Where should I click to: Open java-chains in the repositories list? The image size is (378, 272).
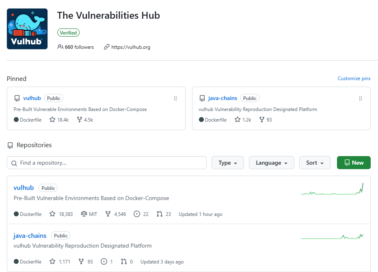30,235
